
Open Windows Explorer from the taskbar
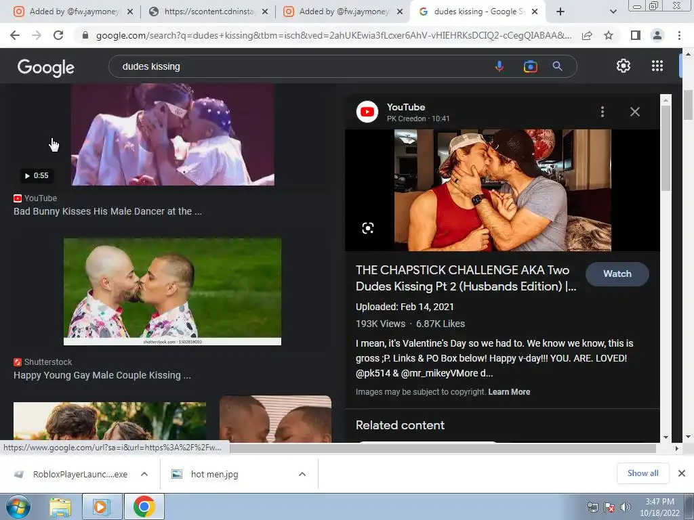pyautogui.click(x=60, y=507)
